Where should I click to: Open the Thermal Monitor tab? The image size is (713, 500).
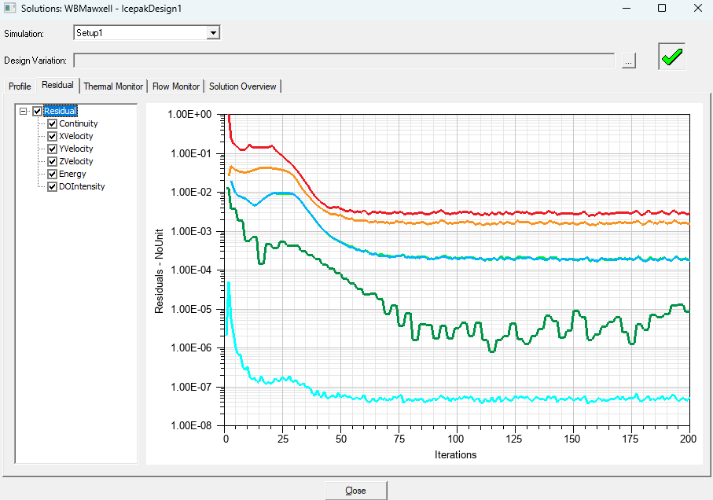(x=113, y=86)
